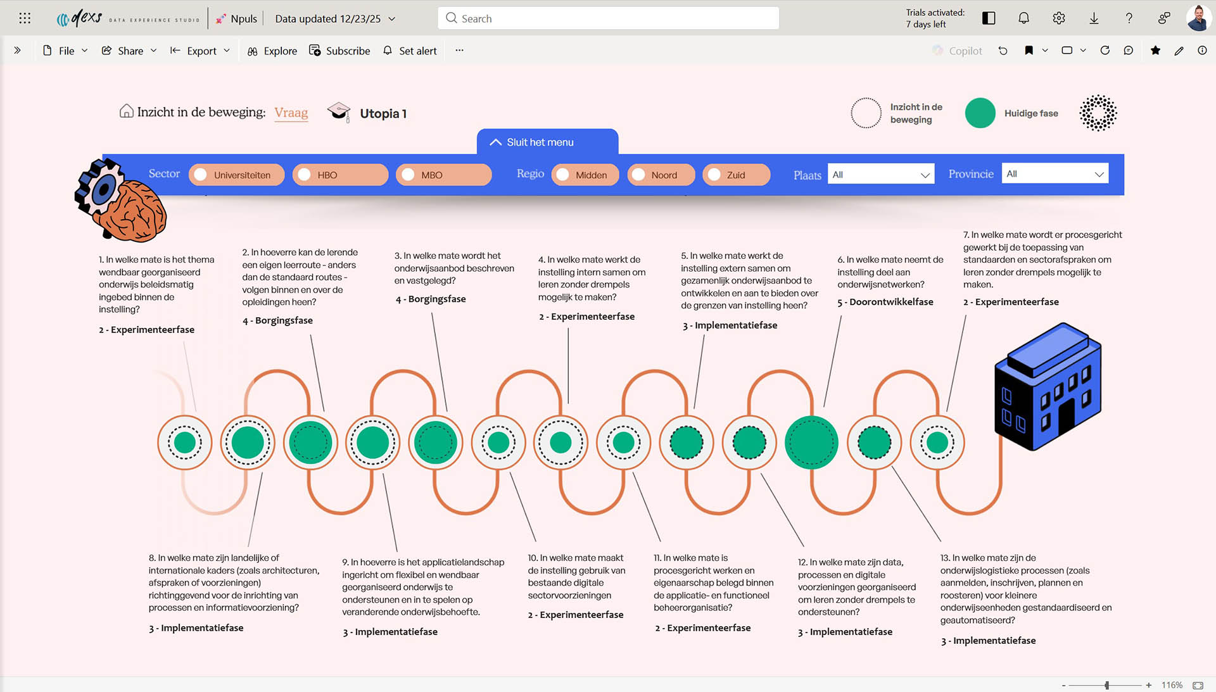Click the zoom slider handle
Screen dimensions: 1216x692
click(x=1107, y=685)
